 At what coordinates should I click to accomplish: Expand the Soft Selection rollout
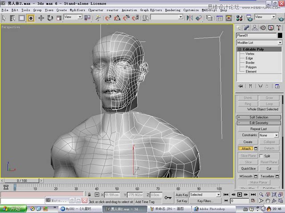[259, 117]
